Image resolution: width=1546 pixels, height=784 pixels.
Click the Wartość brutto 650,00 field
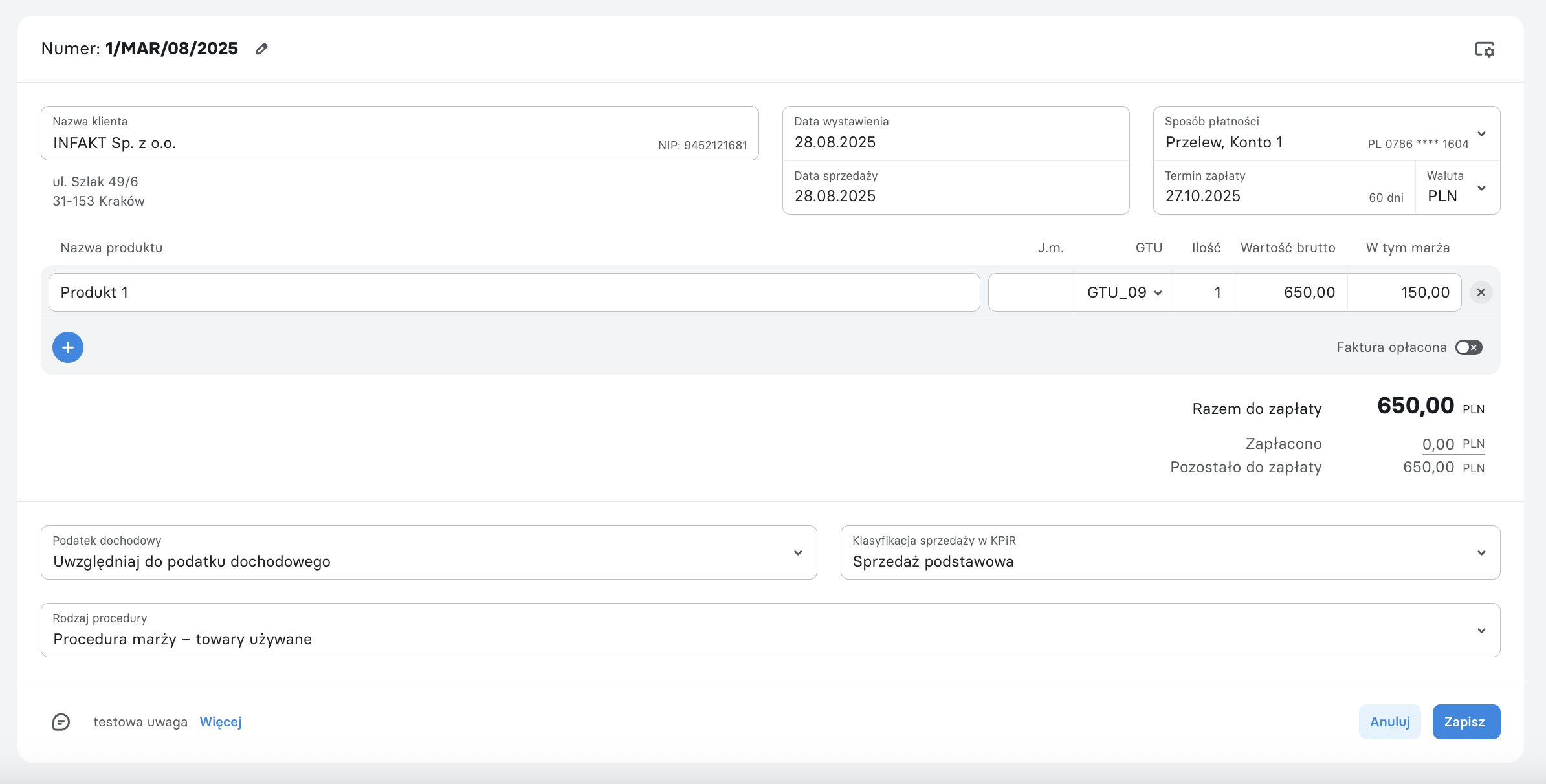[x=1290, y=292]
